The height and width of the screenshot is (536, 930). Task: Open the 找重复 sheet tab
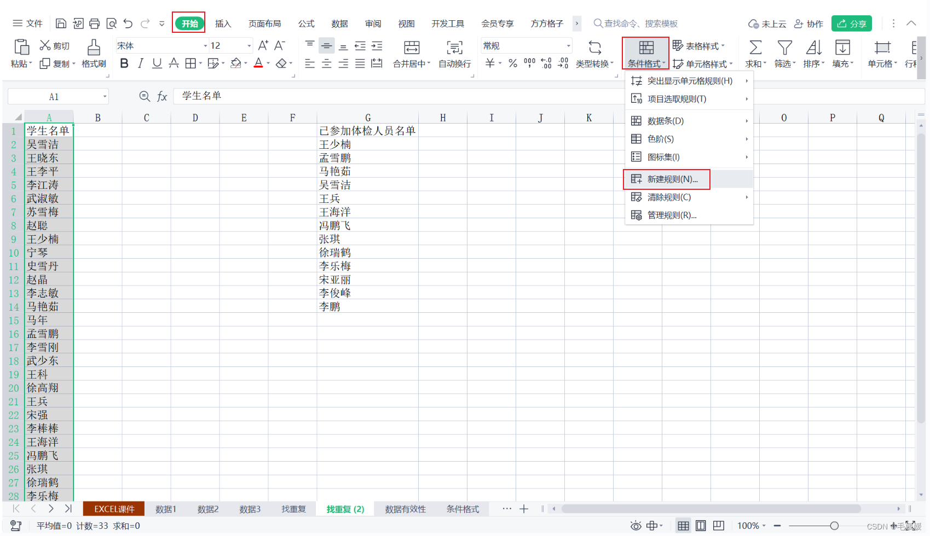point(293,509)
